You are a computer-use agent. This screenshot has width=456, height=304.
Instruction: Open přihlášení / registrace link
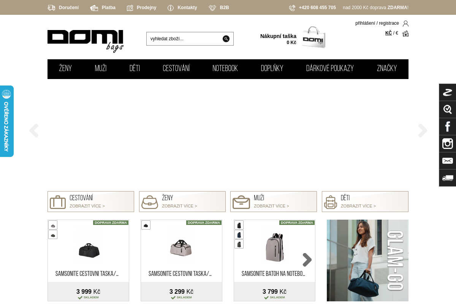tap(377, 23)
